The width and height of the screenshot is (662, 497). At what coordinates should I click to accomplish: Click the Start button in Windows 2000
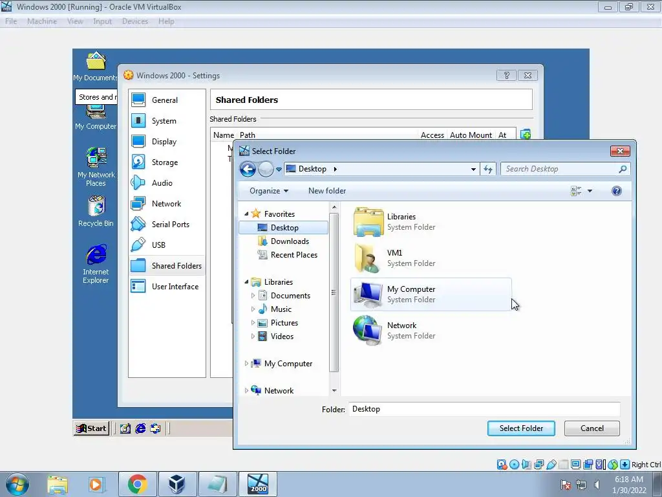pyautogui.click(x=91, y=428)
